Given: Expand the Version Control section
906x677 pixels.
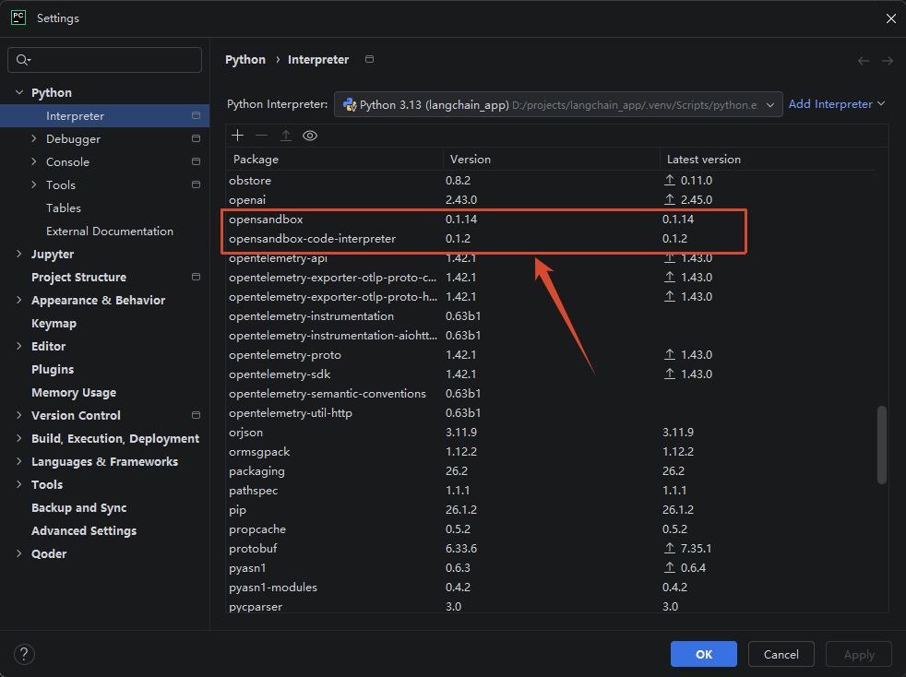Looking at the screenshot, I should coord(19,415).
